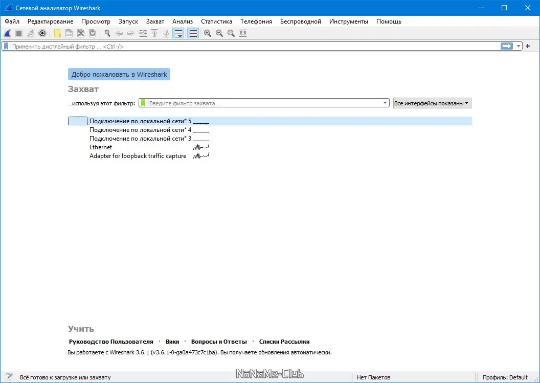540x383 pixels.
Task: Open the Вики link
Action: pyautogui.click(x=172, y=342)
